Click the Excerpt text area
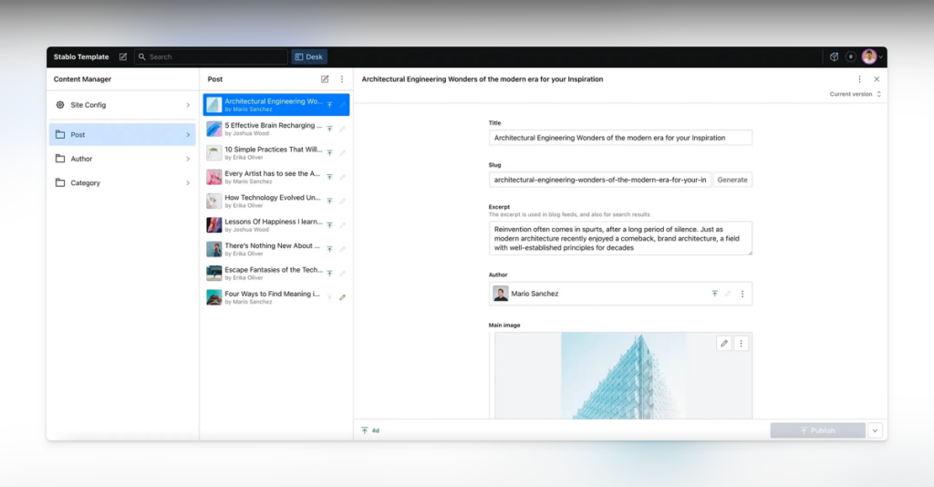The width and height of the screenshot is (934, 487). [620, 238]
